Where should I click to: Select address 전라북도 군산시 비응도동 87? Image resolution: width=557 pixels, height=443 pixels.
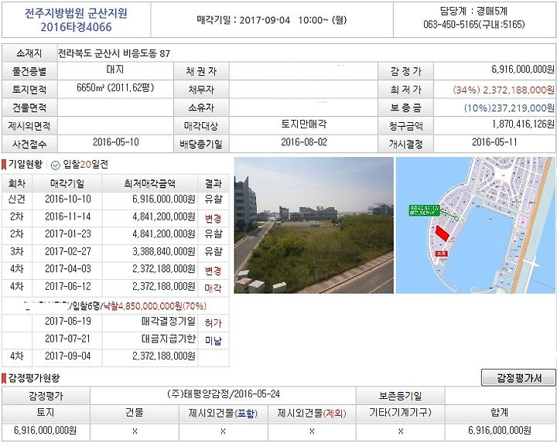tap(114, 53)
